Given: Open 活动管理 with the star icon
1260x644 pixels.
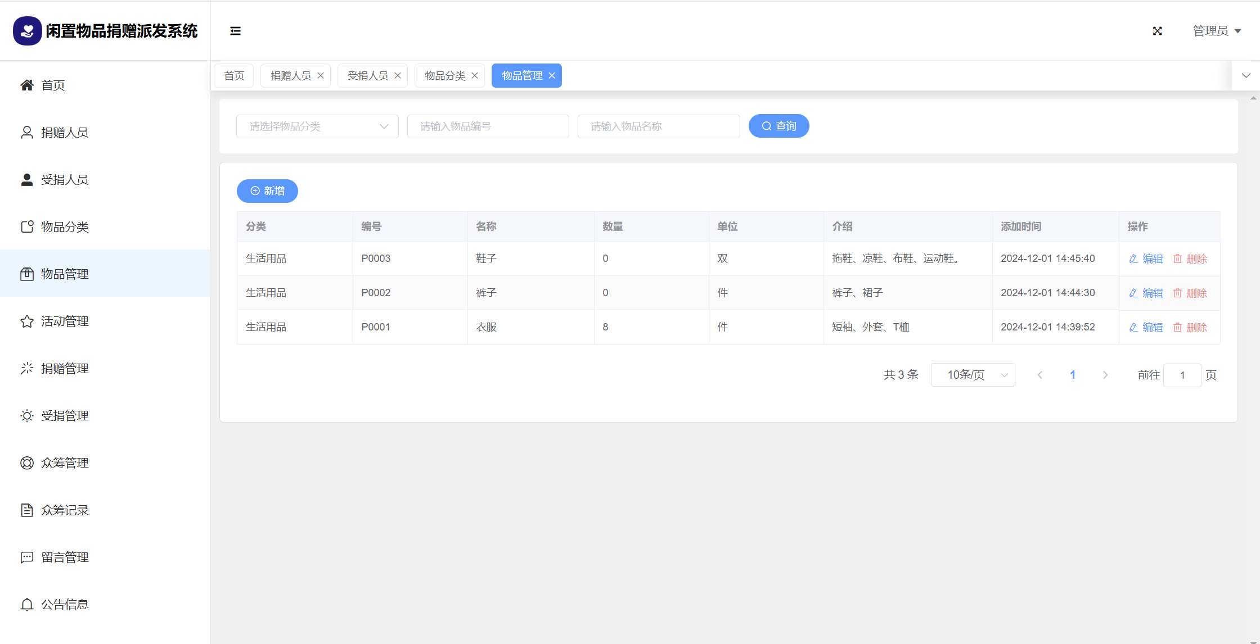Looking at the screenshot, I should [x=27, y=321].
